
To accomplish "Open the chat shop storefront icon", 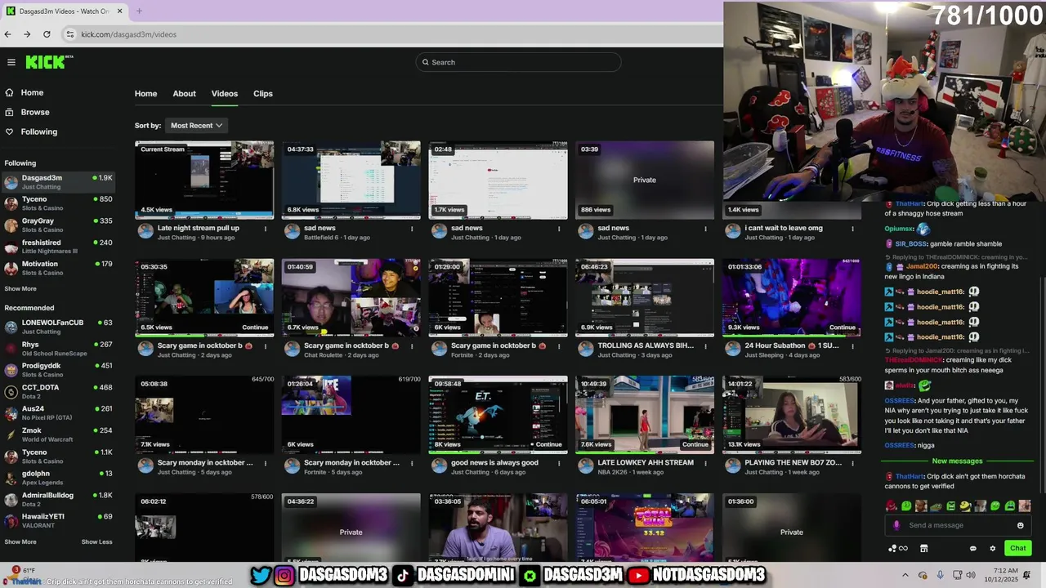I will 924,548.
